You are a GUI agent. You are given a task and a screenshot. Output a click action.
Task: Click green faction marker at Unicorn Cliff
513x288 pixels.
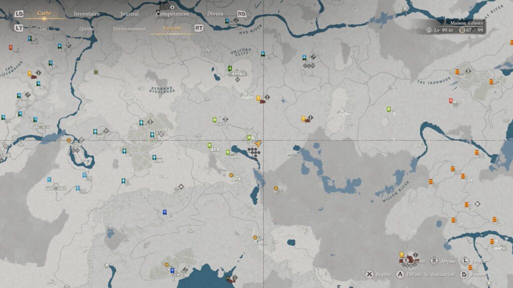pos(230,68)
